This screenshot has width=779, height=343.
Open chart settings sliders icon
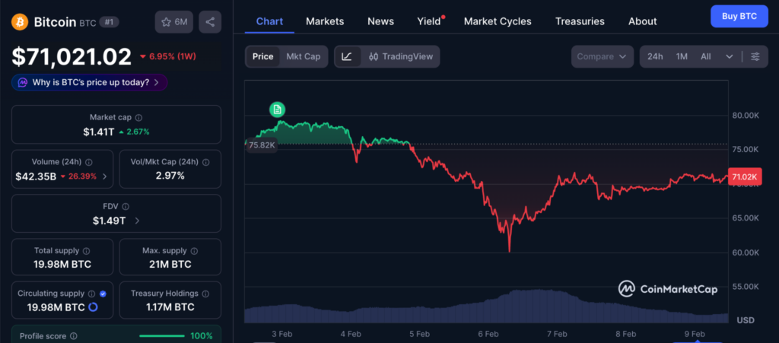[x=755, y=56]
